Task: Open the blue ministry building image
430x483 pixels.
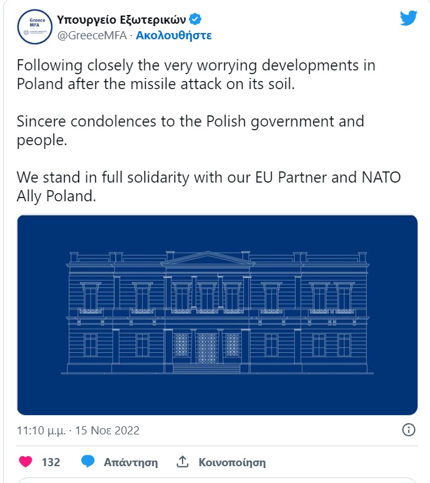Action: 217,315
